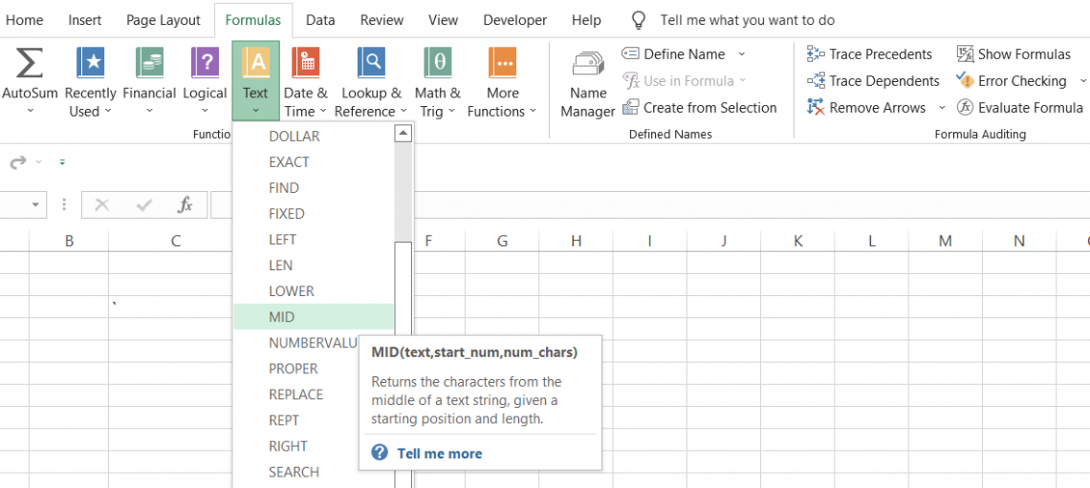1090x488 pixels.
Task: Click Create from Selection
Action: coord(700,108)
